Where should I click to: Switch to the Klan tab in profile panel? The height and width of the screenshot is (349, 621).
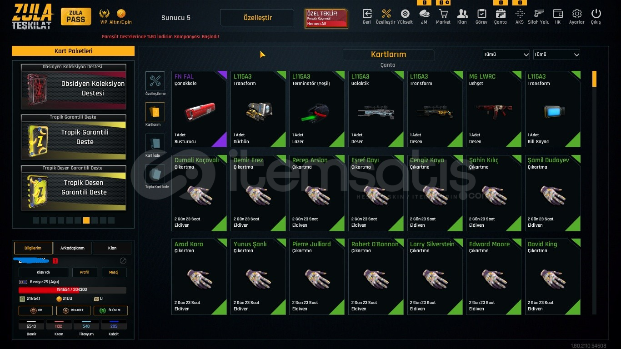tap(112, 248)
